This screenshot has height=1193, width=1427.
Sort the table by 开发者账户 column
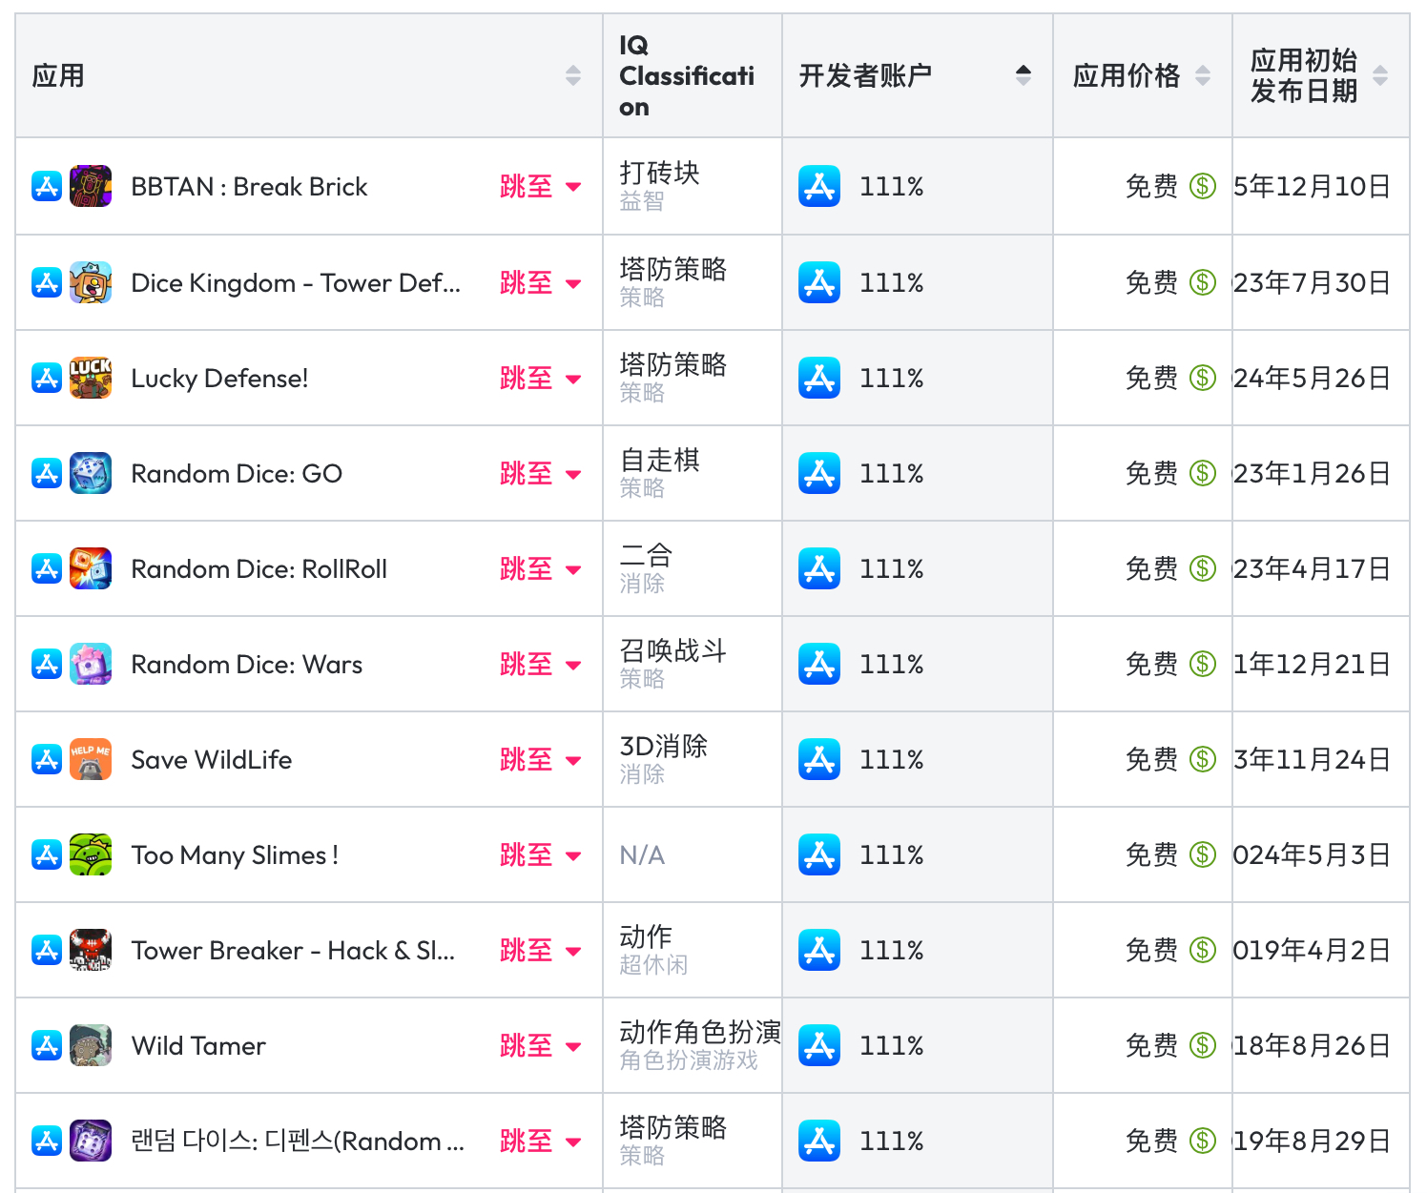[1024, 75]
